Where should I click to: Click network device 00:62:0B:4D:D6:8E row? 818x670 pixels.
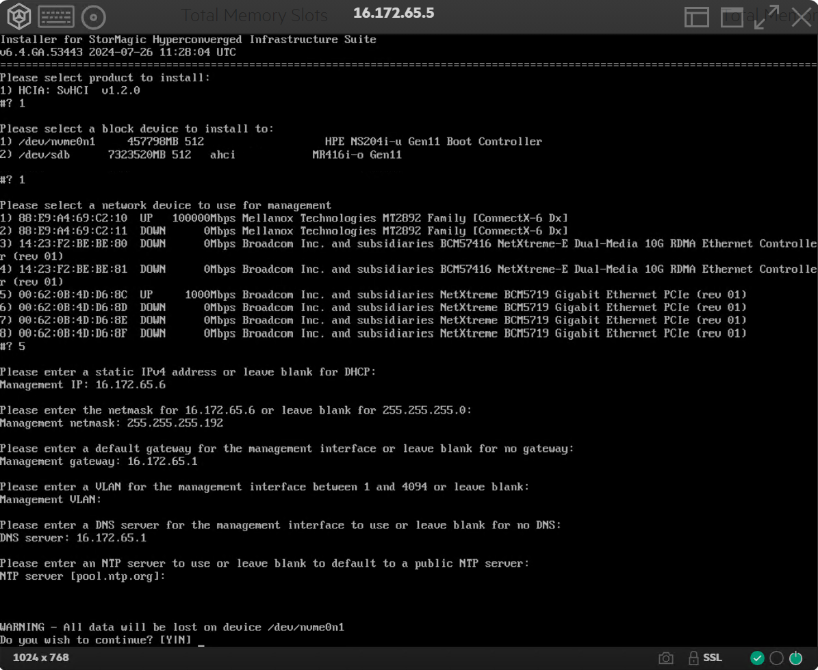[374, 321]
